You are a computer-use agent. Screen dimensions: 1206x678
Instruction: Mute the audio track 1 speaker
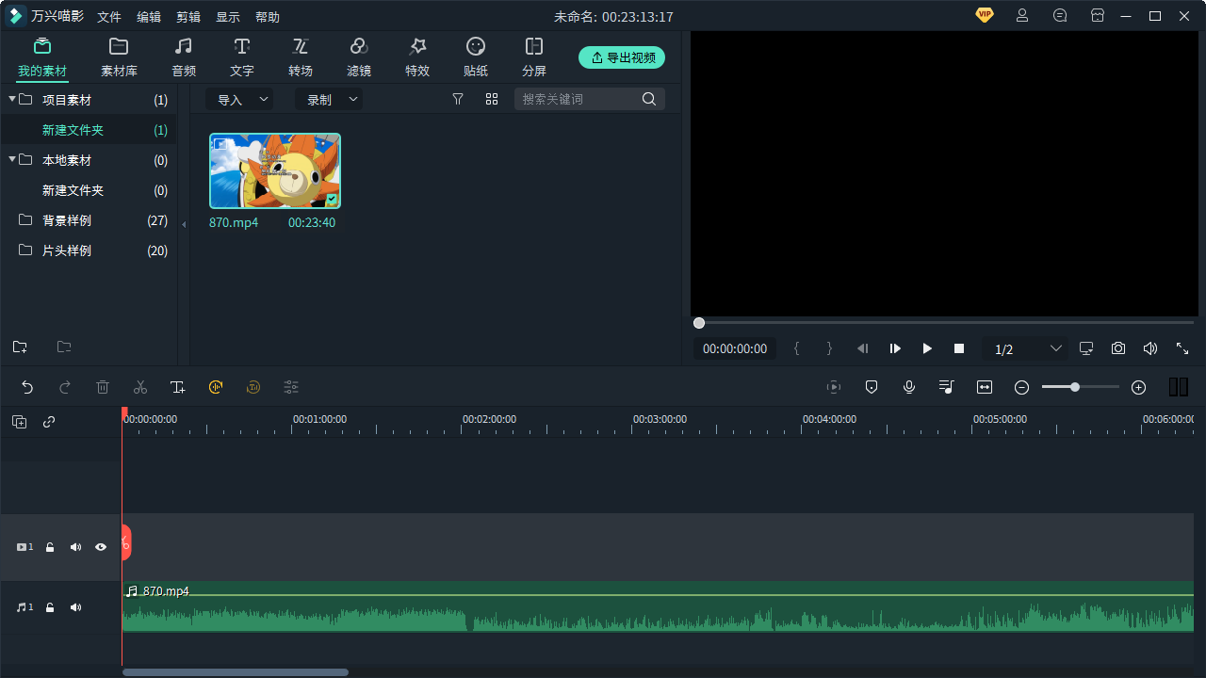click(75, 607)
